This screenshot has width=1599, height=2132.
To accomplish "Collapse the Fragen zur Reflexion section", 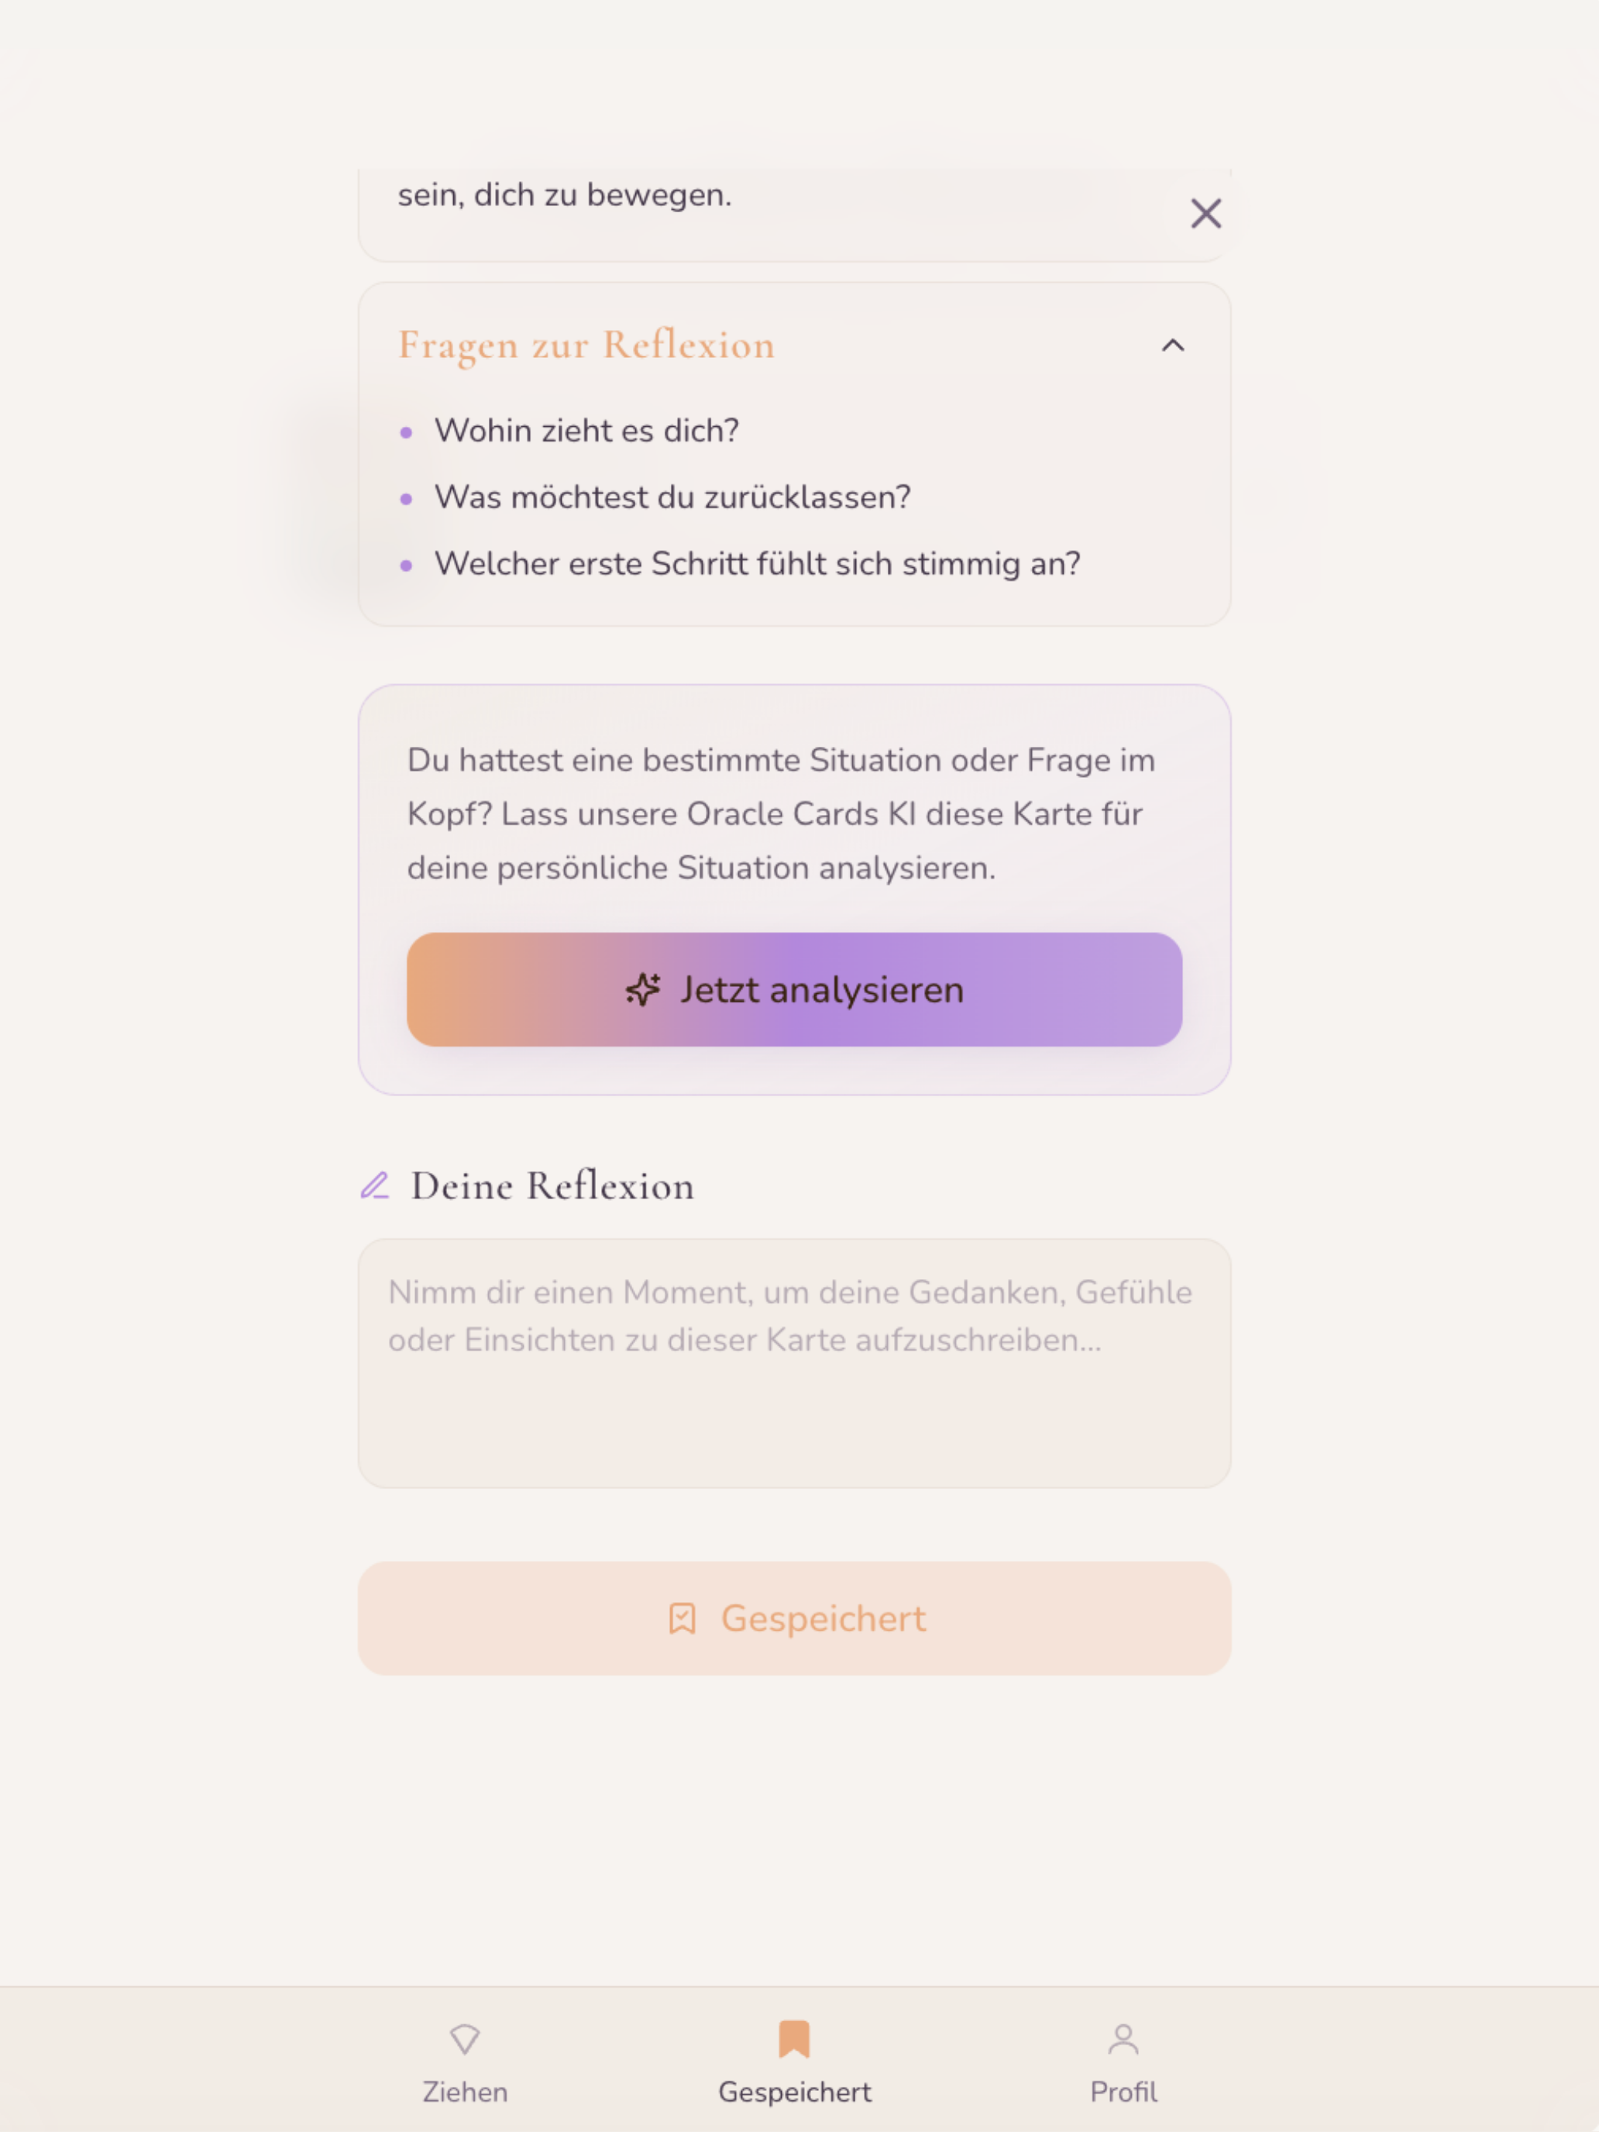I will 1173,345.
